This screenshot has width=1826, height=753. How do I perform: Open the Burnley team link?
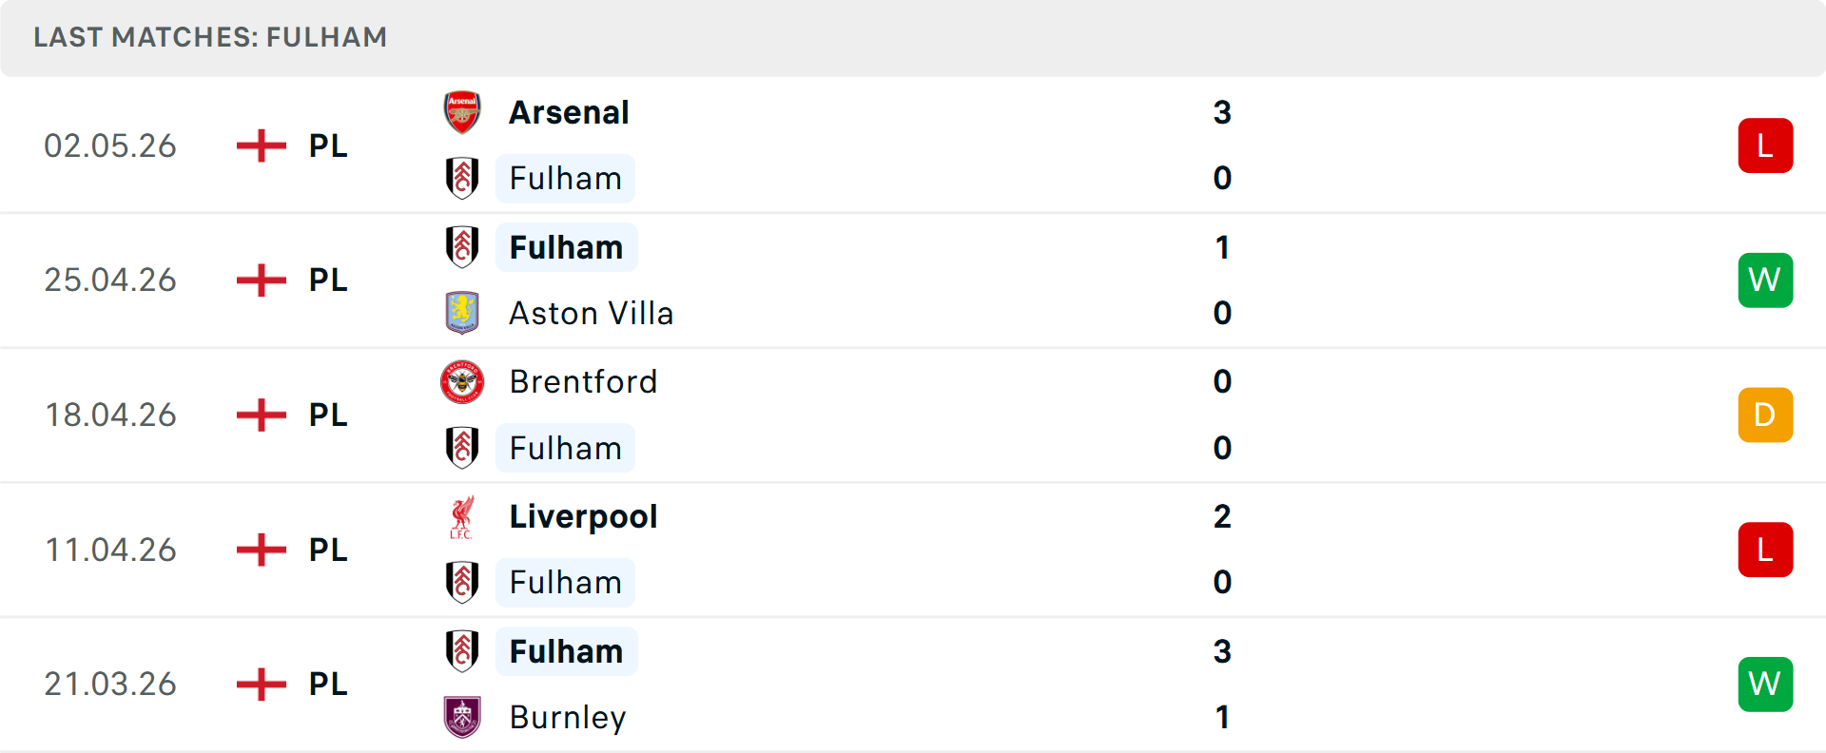pos(568,717)
